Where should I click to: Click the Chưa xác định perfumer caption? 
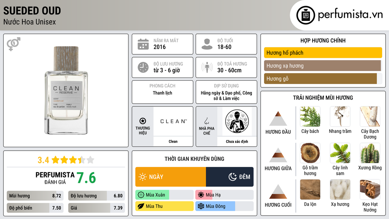tap(237, 141)
